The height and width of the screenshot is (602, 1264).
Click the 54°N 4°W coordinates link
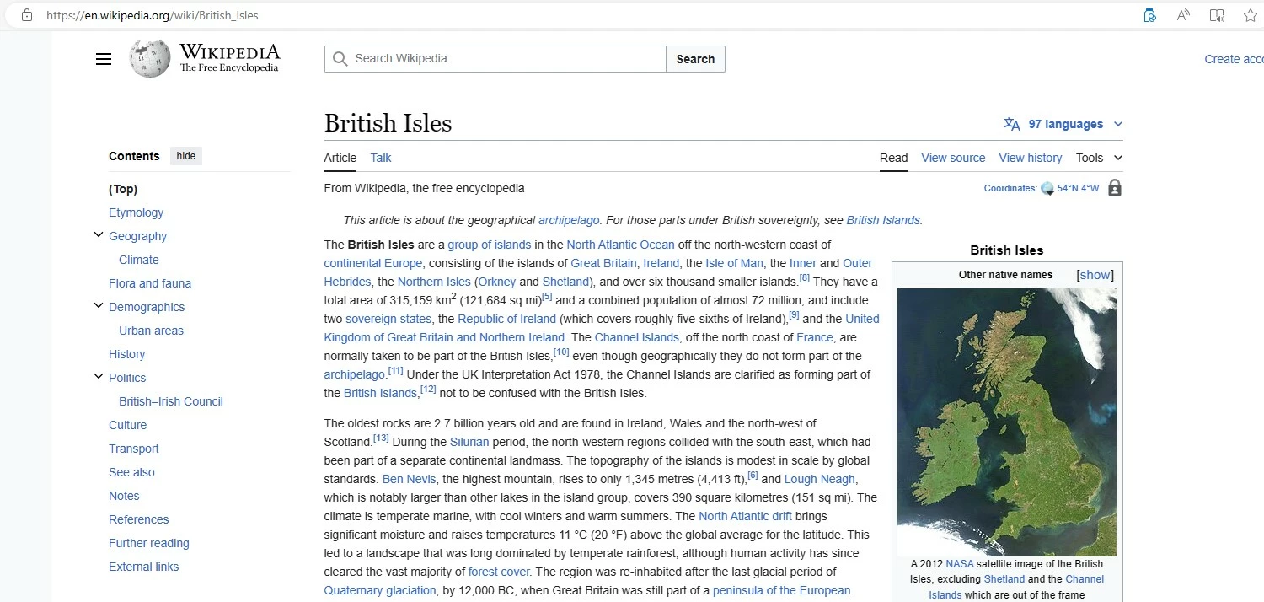point(1078,188)
